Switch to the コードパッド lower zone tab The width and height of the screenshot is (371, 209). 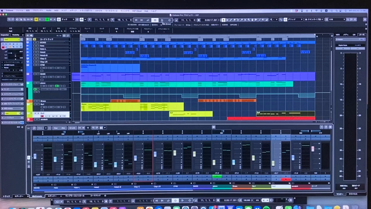(x=96, y=196)
